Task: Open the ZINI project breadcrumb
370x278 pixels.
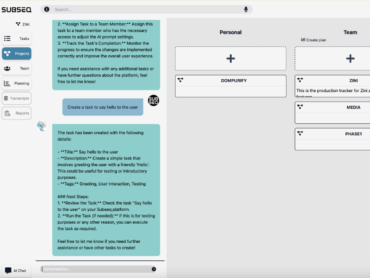Action: pos(23,24)
